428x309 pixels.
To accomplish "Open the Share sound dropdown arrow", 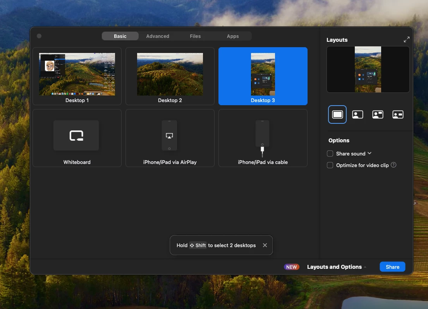I will [369, 154].
